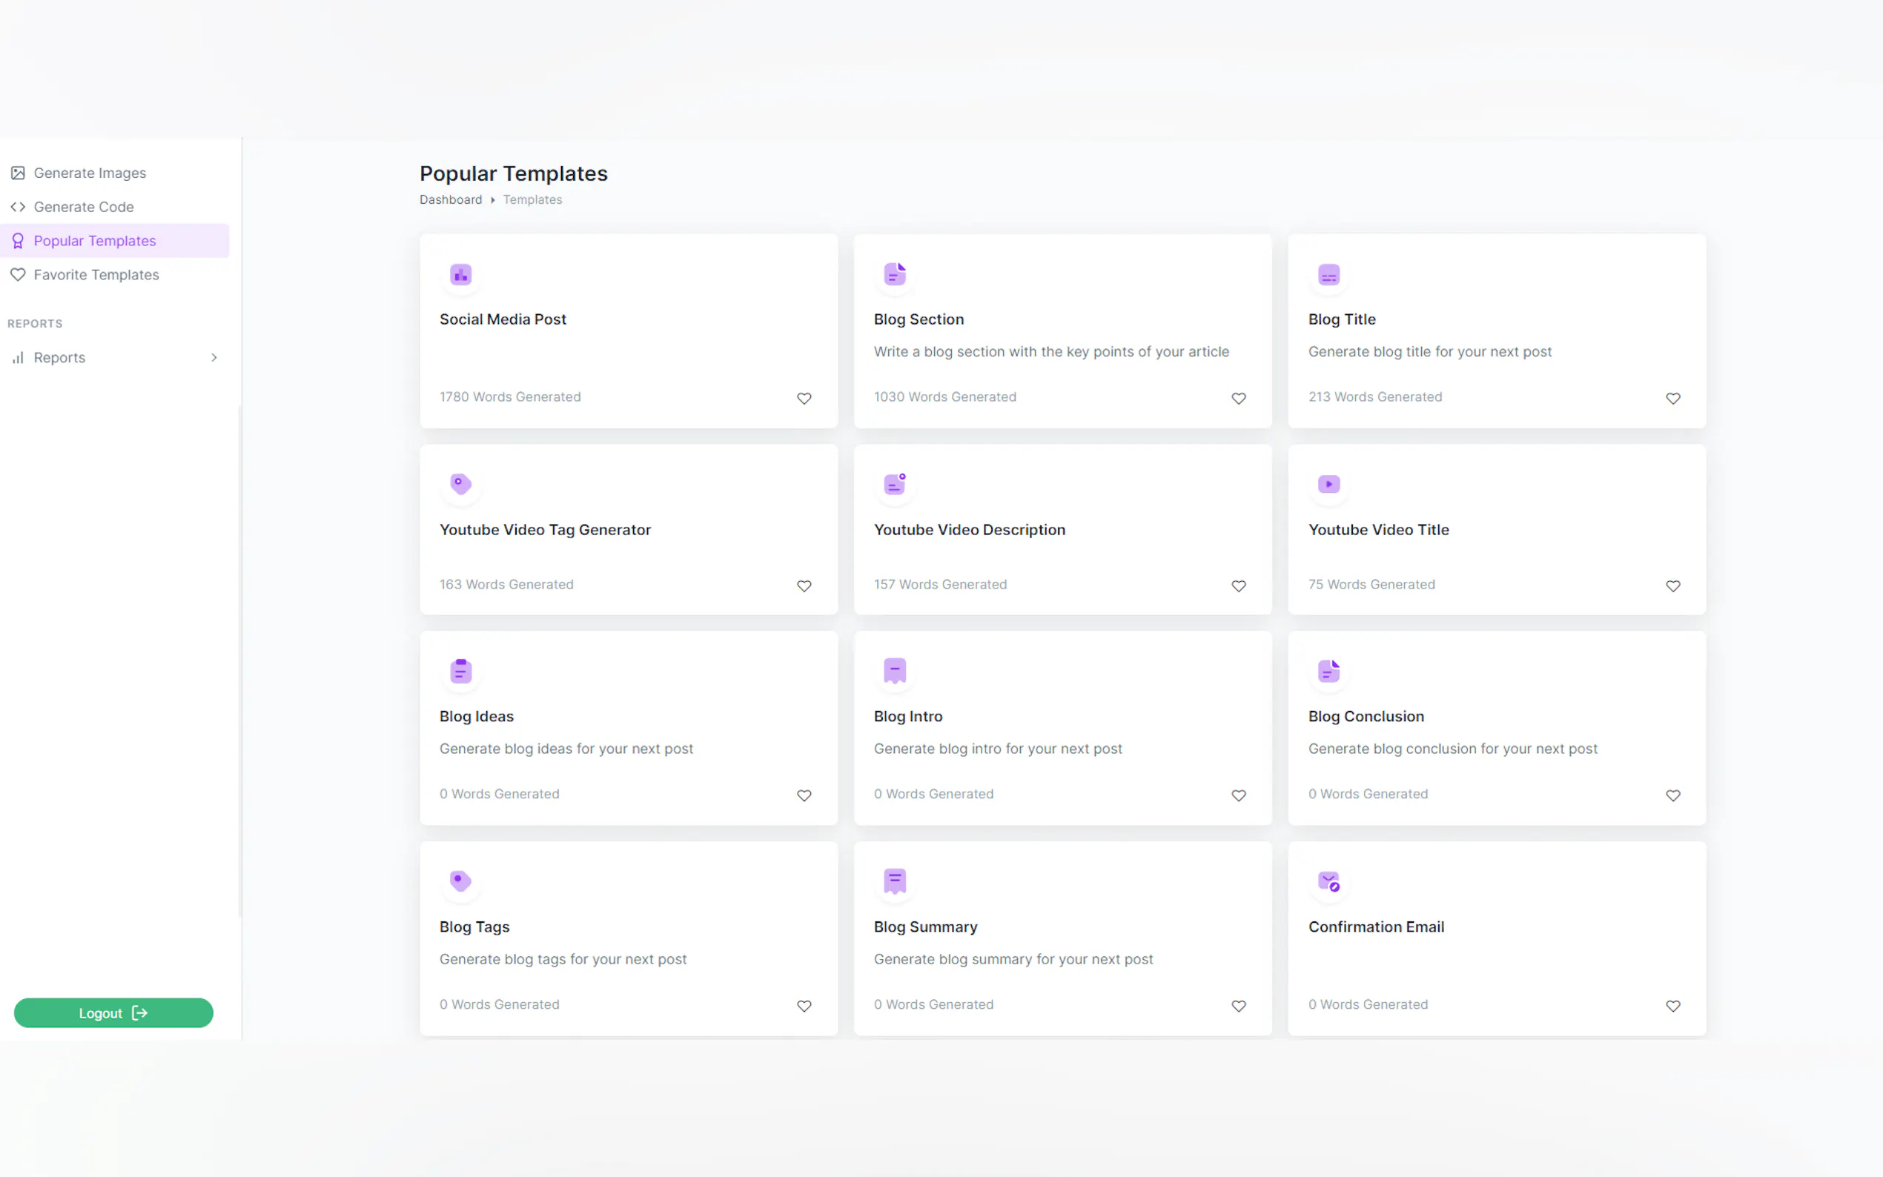The image size is (1883, 1177).
Task: Click the green Logout button
Action: (x=113, y=1012)
